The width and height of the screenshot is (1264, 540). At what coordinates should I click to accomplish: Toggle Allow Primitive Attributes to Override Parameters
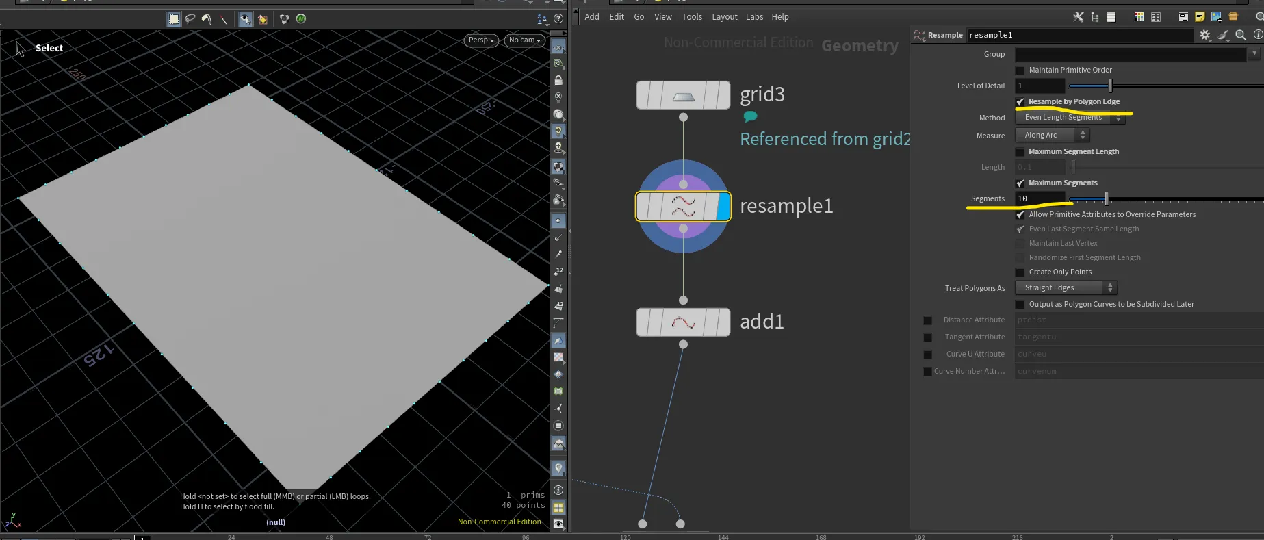(x=1020, y=215)
